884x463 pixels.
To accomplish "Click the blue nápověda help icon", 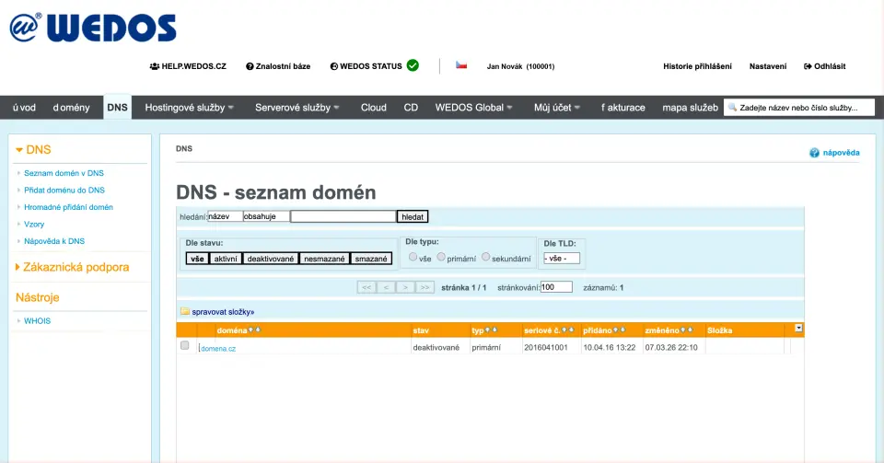I will tap(814, 153).
